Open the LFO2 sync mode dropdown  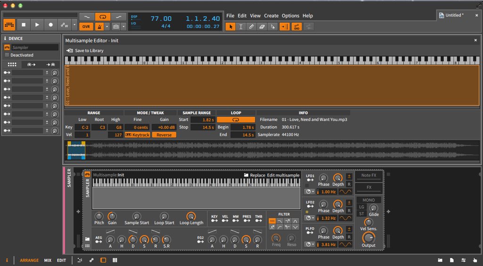(309, 218)
